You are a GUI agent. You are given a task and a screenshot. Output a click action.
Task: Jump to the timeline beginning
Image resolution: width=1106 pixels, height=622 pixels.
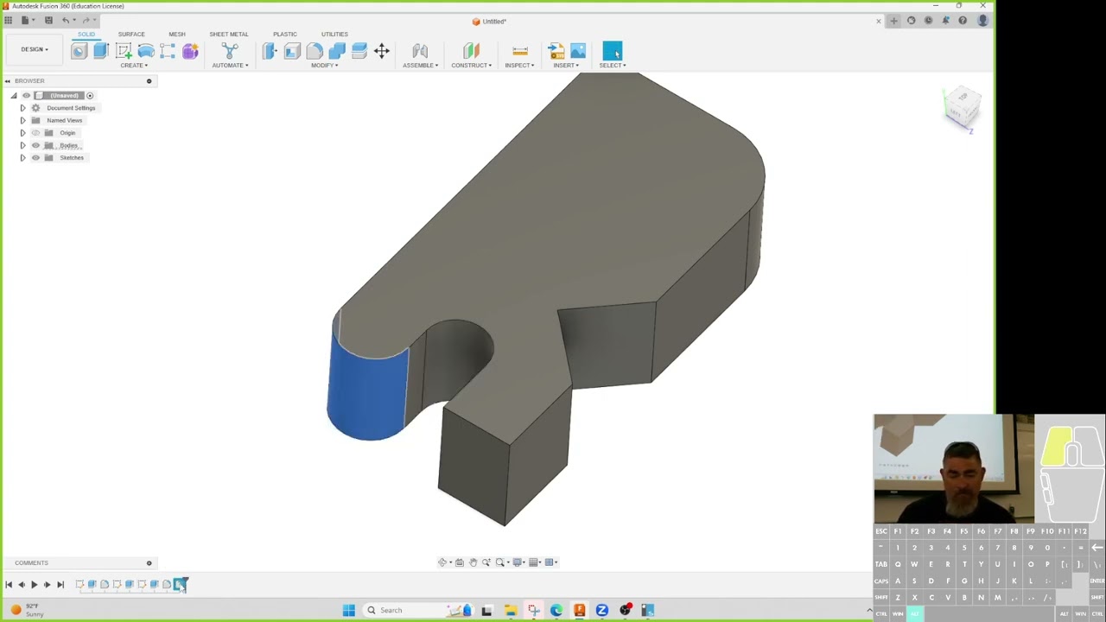(9, 585)
